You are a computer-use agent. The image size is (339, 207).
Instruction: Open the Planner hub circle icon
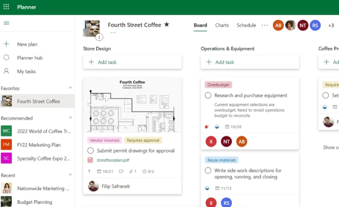6,57
